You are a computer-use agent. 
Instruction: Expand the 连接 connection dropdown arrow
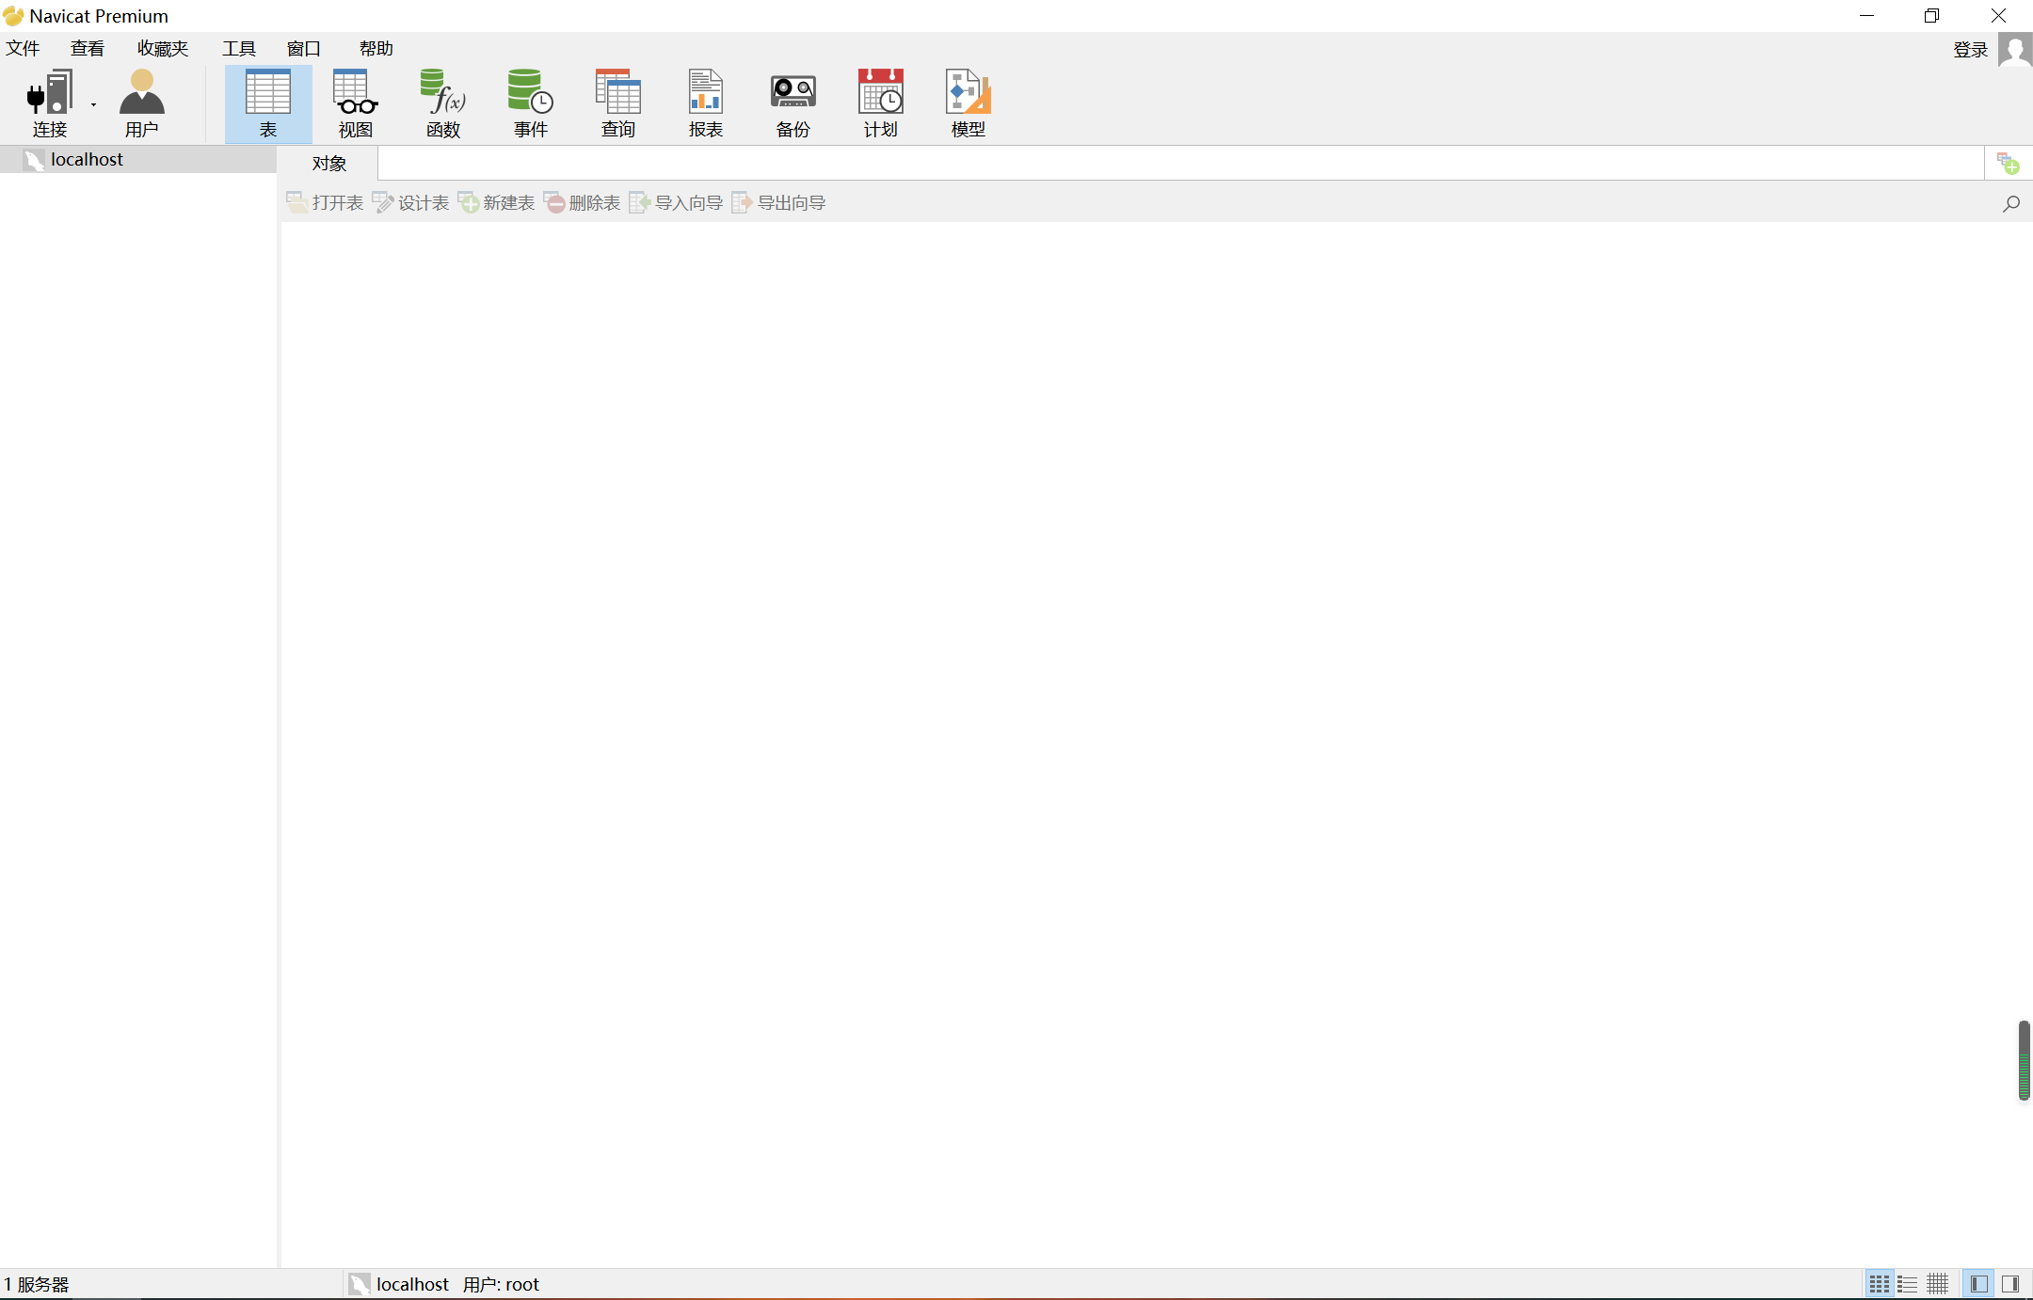pos(93,104)
